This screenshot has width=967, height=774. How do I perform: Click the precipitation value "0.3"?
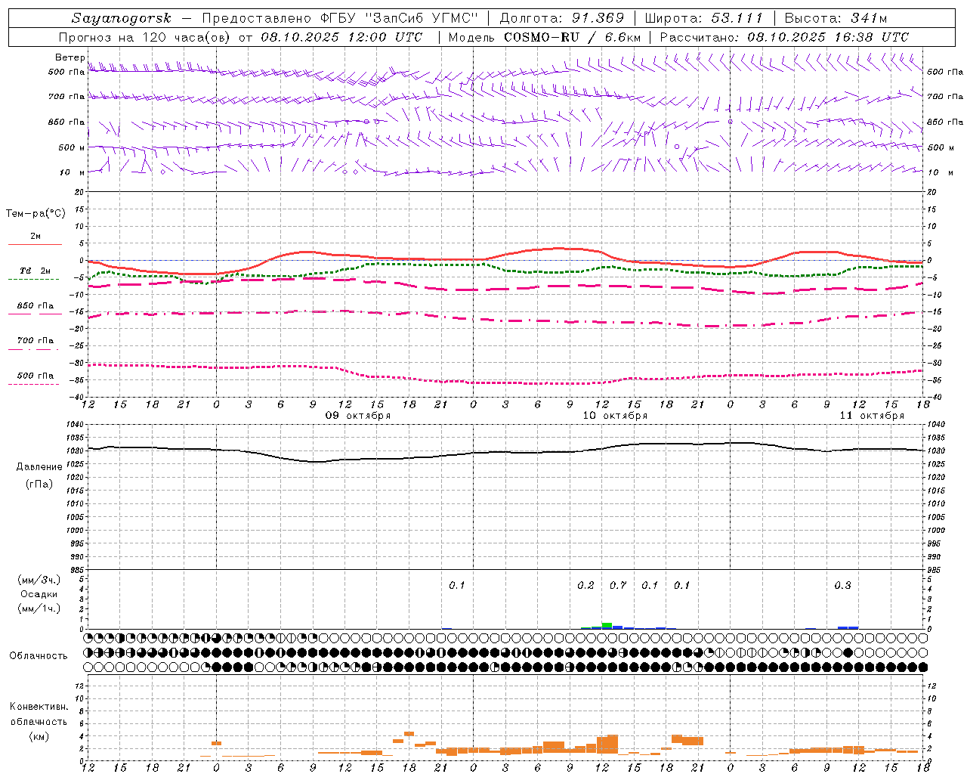pyautogui.click(x=842, y=585)
